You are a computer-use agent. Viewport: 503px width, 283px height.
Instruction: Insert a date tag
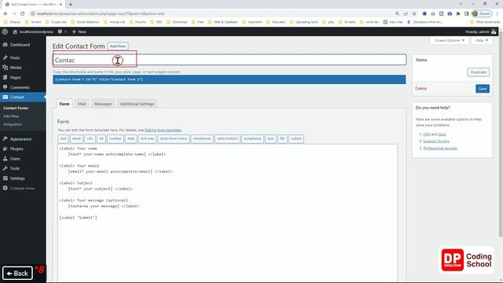click(x=131, y=138)
